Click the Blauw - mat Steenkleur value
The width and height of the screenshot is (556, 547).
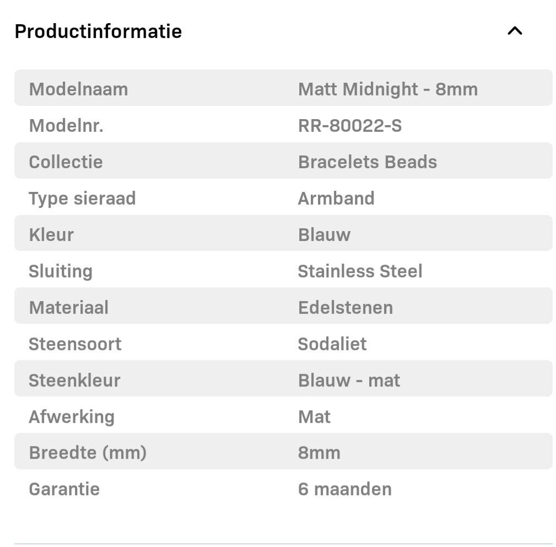[x=349, y=380]
